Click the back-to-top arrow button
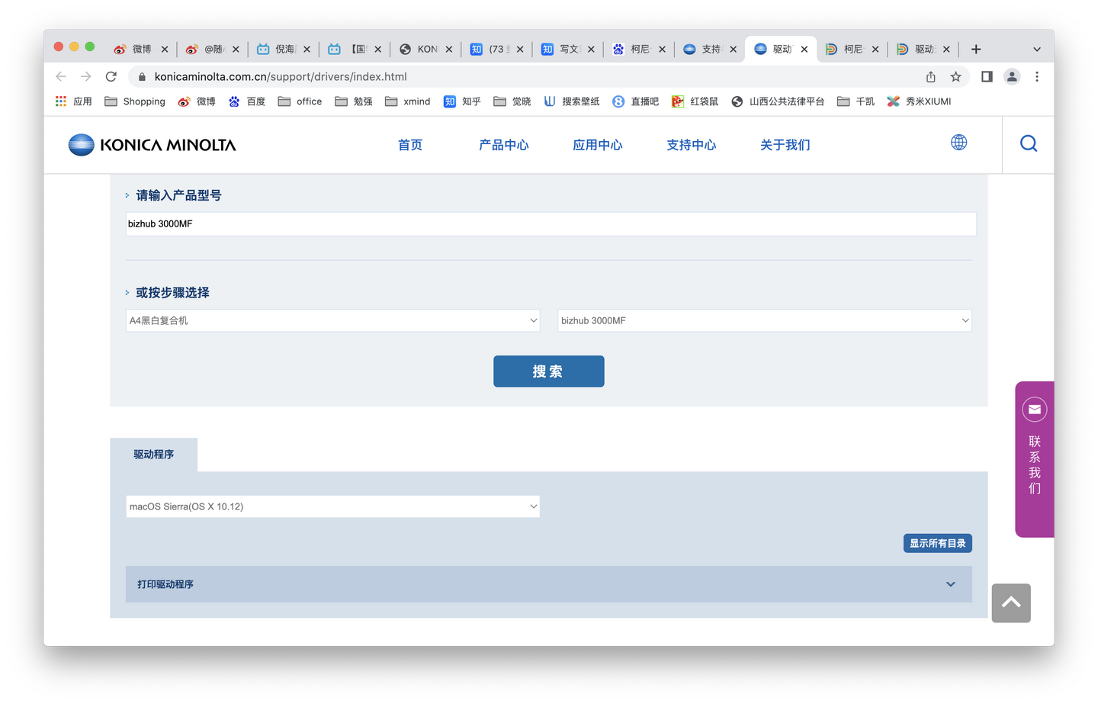This screenshot has height=704, width=1098. tap(1010, 603)
